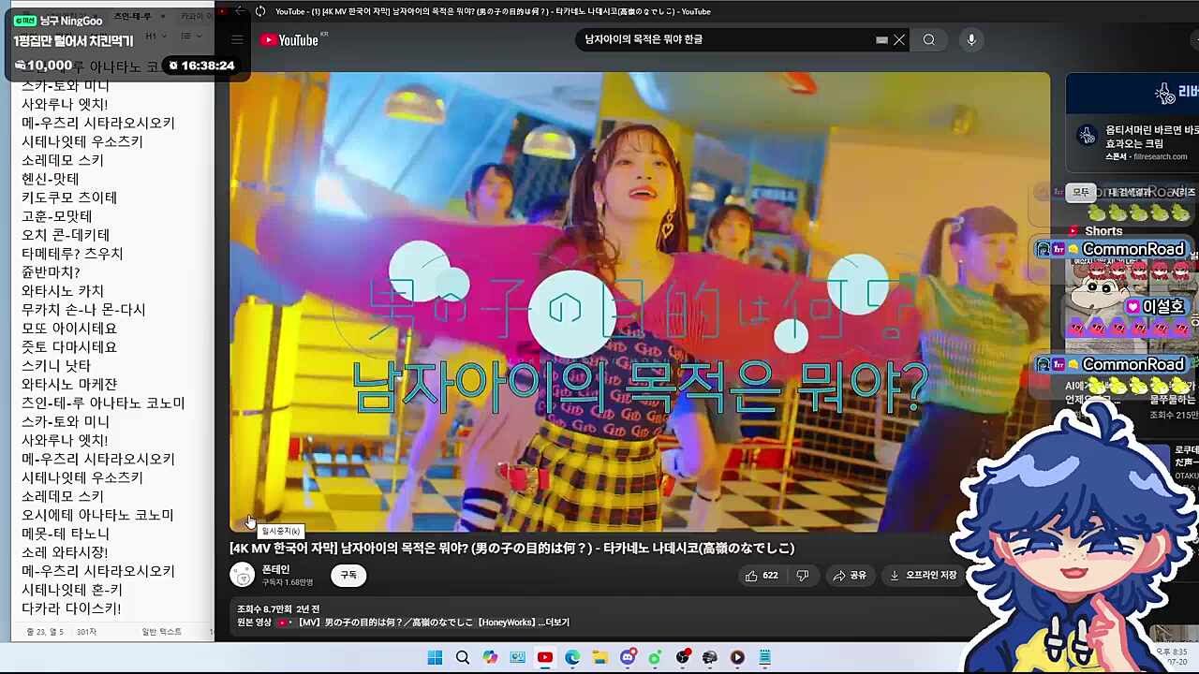The image size is (1199, 674).
Task: Click the video player to pause
Action: point(640,301)
